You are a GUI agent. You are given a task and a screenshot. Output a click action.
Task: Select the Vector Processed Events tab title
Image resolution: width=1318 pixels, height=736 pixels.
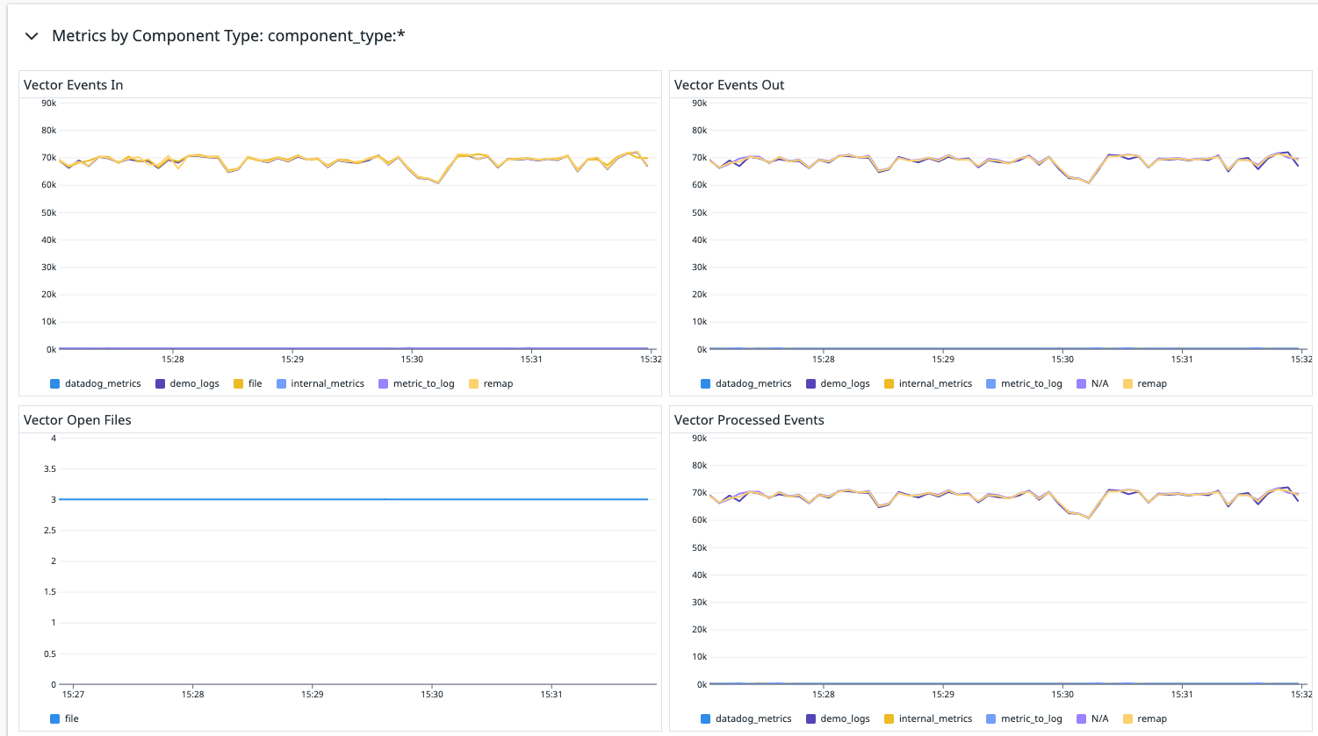coord(748,419)
